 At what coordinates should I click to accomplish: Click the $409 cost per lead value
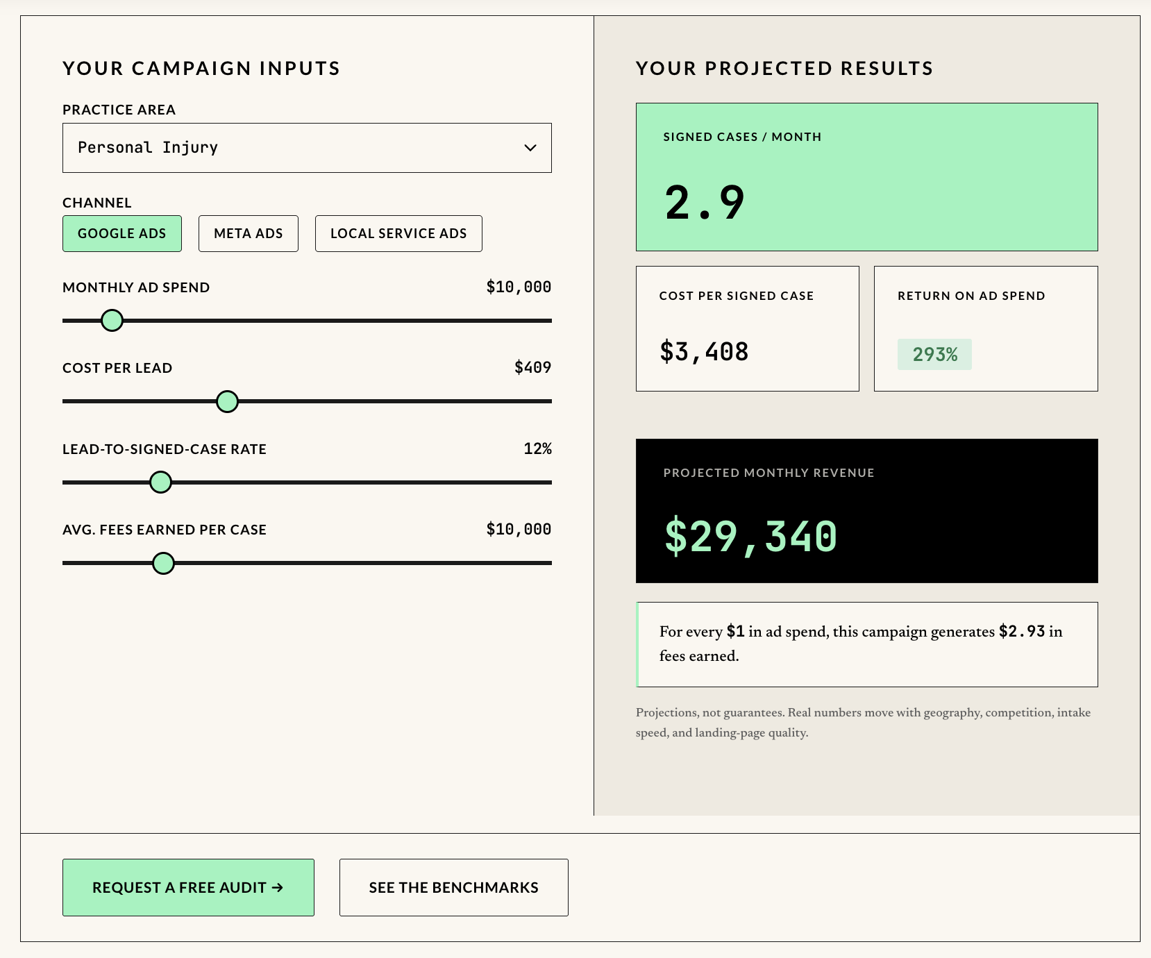532,368
